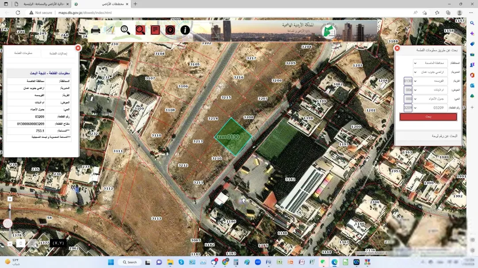Switch to the parcel coordinates tab
This screenshot has height=268, width=478.
(x=58, y=53)
